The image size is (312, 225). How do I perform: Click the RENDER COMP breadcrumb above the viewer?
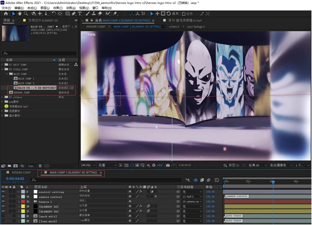pos(96,26)
